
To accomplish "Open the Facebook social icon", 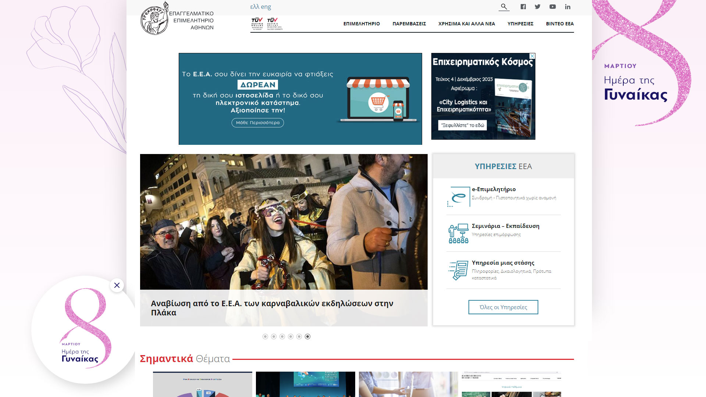I will (523, 7).
